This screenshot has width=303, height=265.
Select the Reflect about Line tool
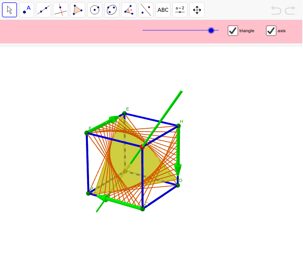coord(145,9)
